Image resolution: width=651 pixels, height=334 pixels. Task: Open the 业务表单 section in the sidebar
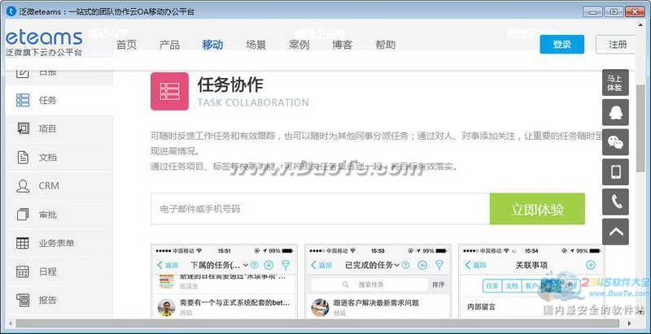59,243
